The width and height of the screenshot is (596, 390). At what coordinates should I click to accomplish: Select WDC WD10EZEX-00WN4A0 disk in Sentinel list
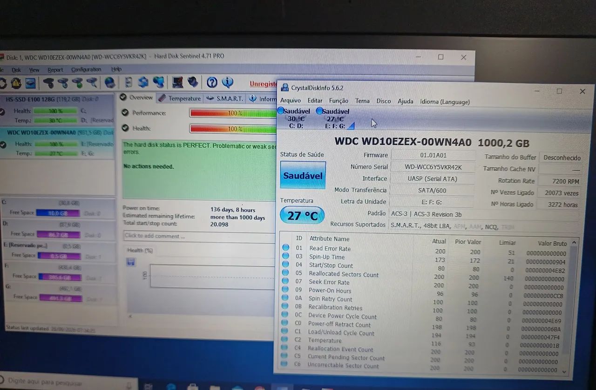point(57,143)
